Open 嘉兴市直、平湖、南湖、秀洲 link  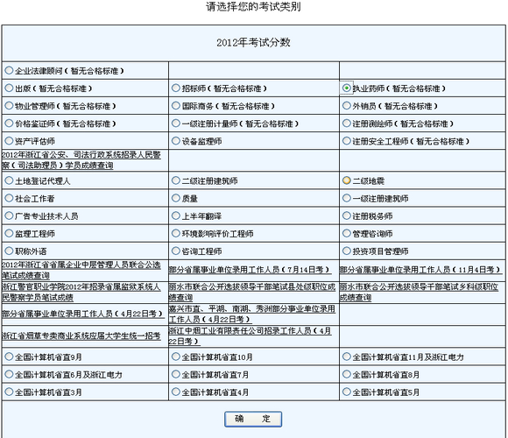click(252, 314)
